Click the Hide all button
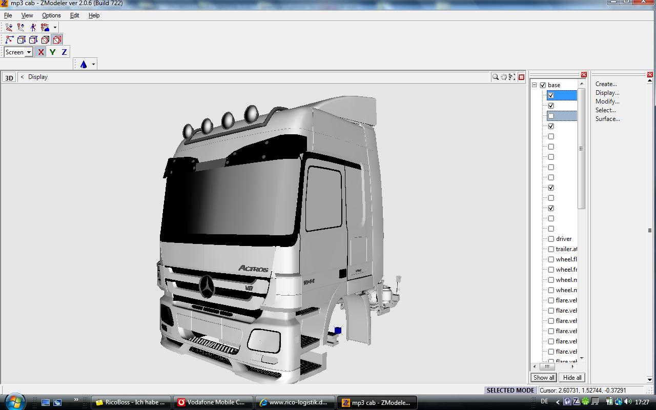 572,378
